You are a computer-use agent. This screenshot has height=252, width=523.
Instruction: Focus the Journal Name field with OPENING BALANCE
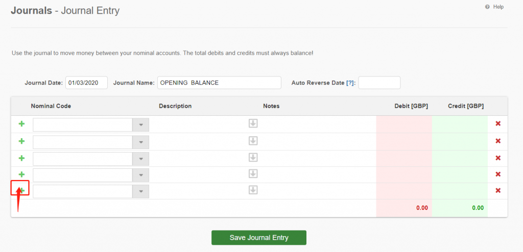pos(219,83)
